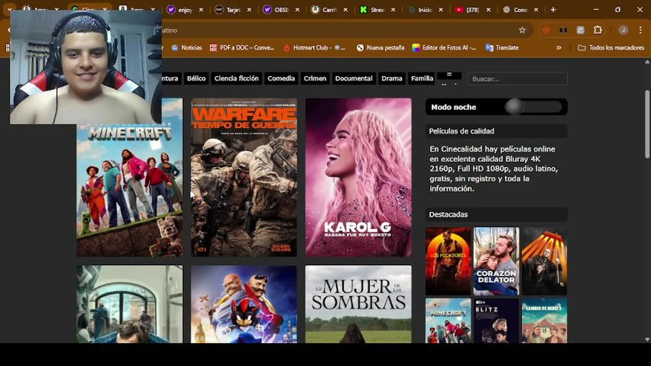Close the Inicio tab

click(x=441, y=10)
